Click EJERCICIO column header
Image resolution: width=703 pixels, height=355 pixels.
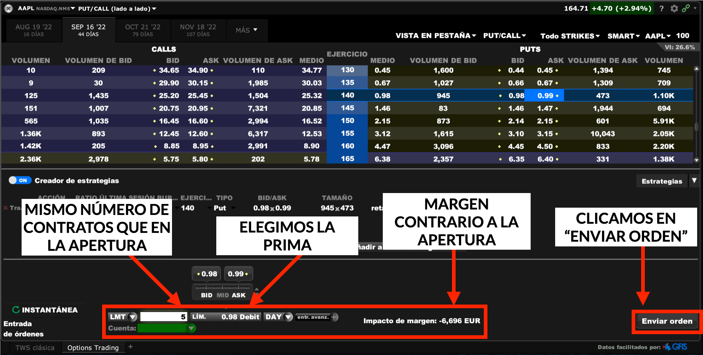347,54
